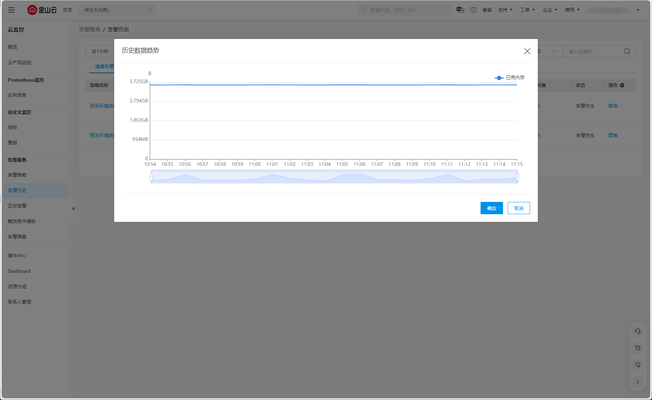Open the customer service headset icon
The width and height of the screenshot is (652, 400).
(x=638, y=331)
